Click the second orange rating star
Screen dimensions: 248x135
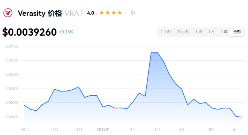click(x=108, y=13)
